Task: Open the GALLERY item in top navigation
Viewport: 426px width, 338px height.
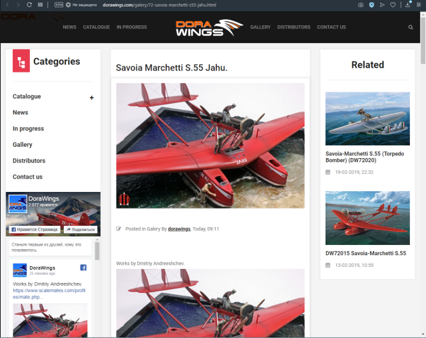Action: (x=260, y=27)
